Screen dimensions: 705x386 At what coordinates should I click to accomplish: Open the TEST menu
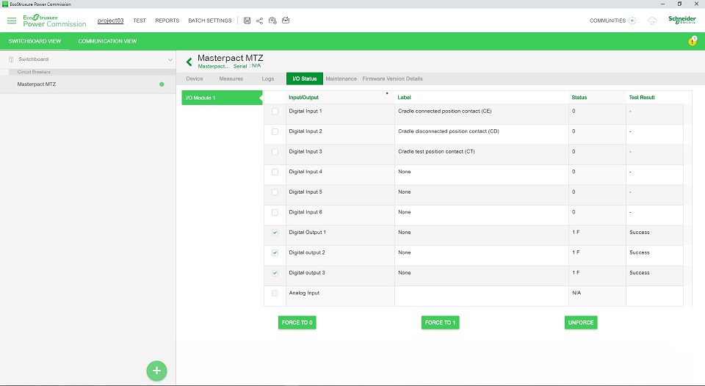pos(140,21)
